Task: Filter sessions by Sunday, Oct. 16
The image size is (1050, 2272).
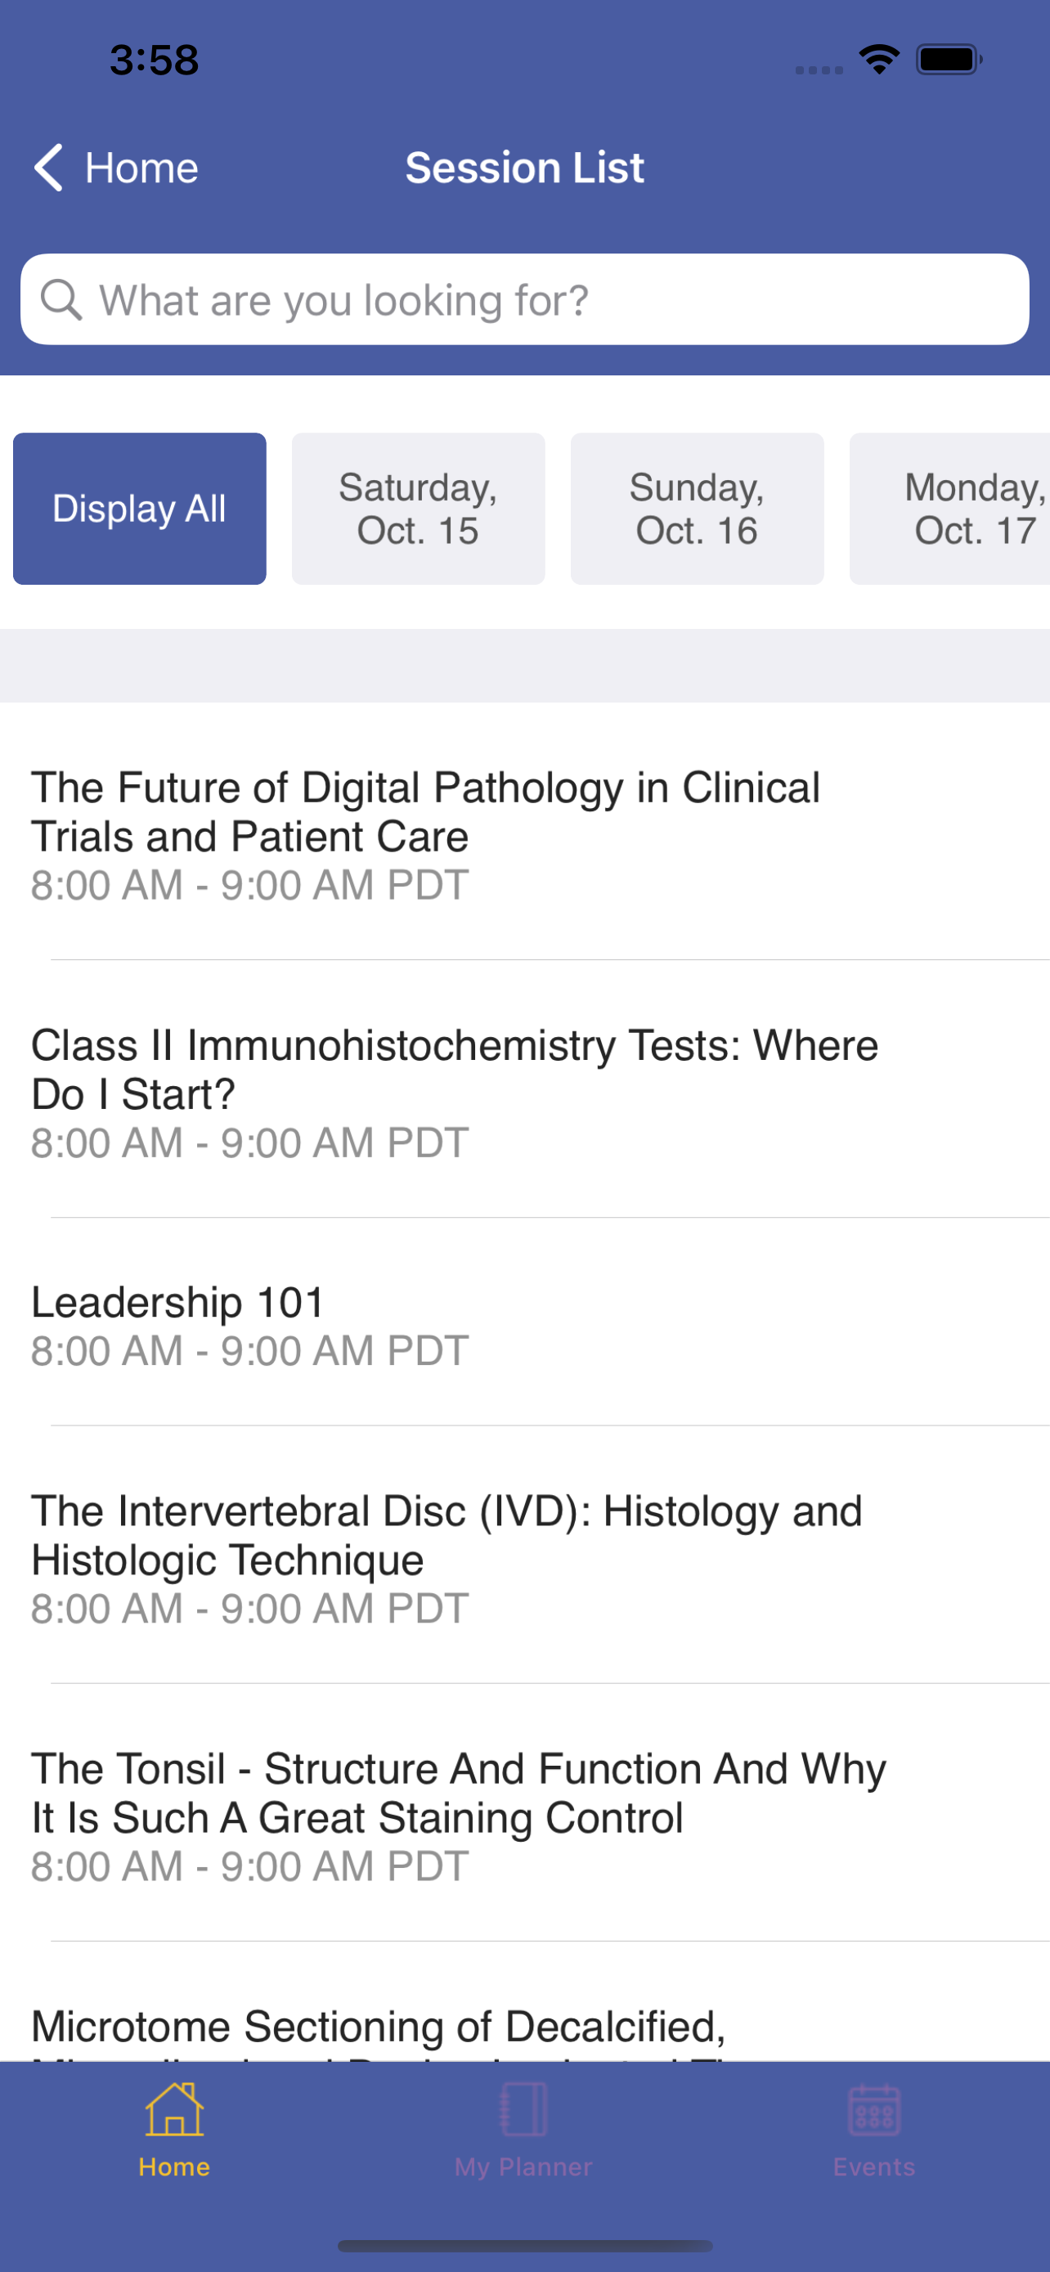Action: click(697, 509)
